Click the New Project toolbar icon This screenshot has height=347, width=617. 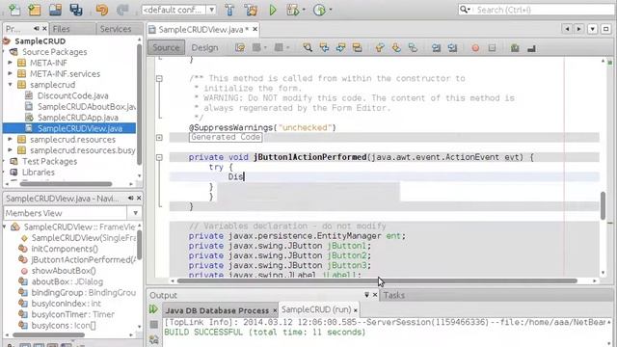[35, 10]
